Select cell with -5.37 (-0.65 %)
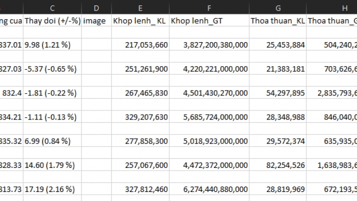 click(52, 69)
